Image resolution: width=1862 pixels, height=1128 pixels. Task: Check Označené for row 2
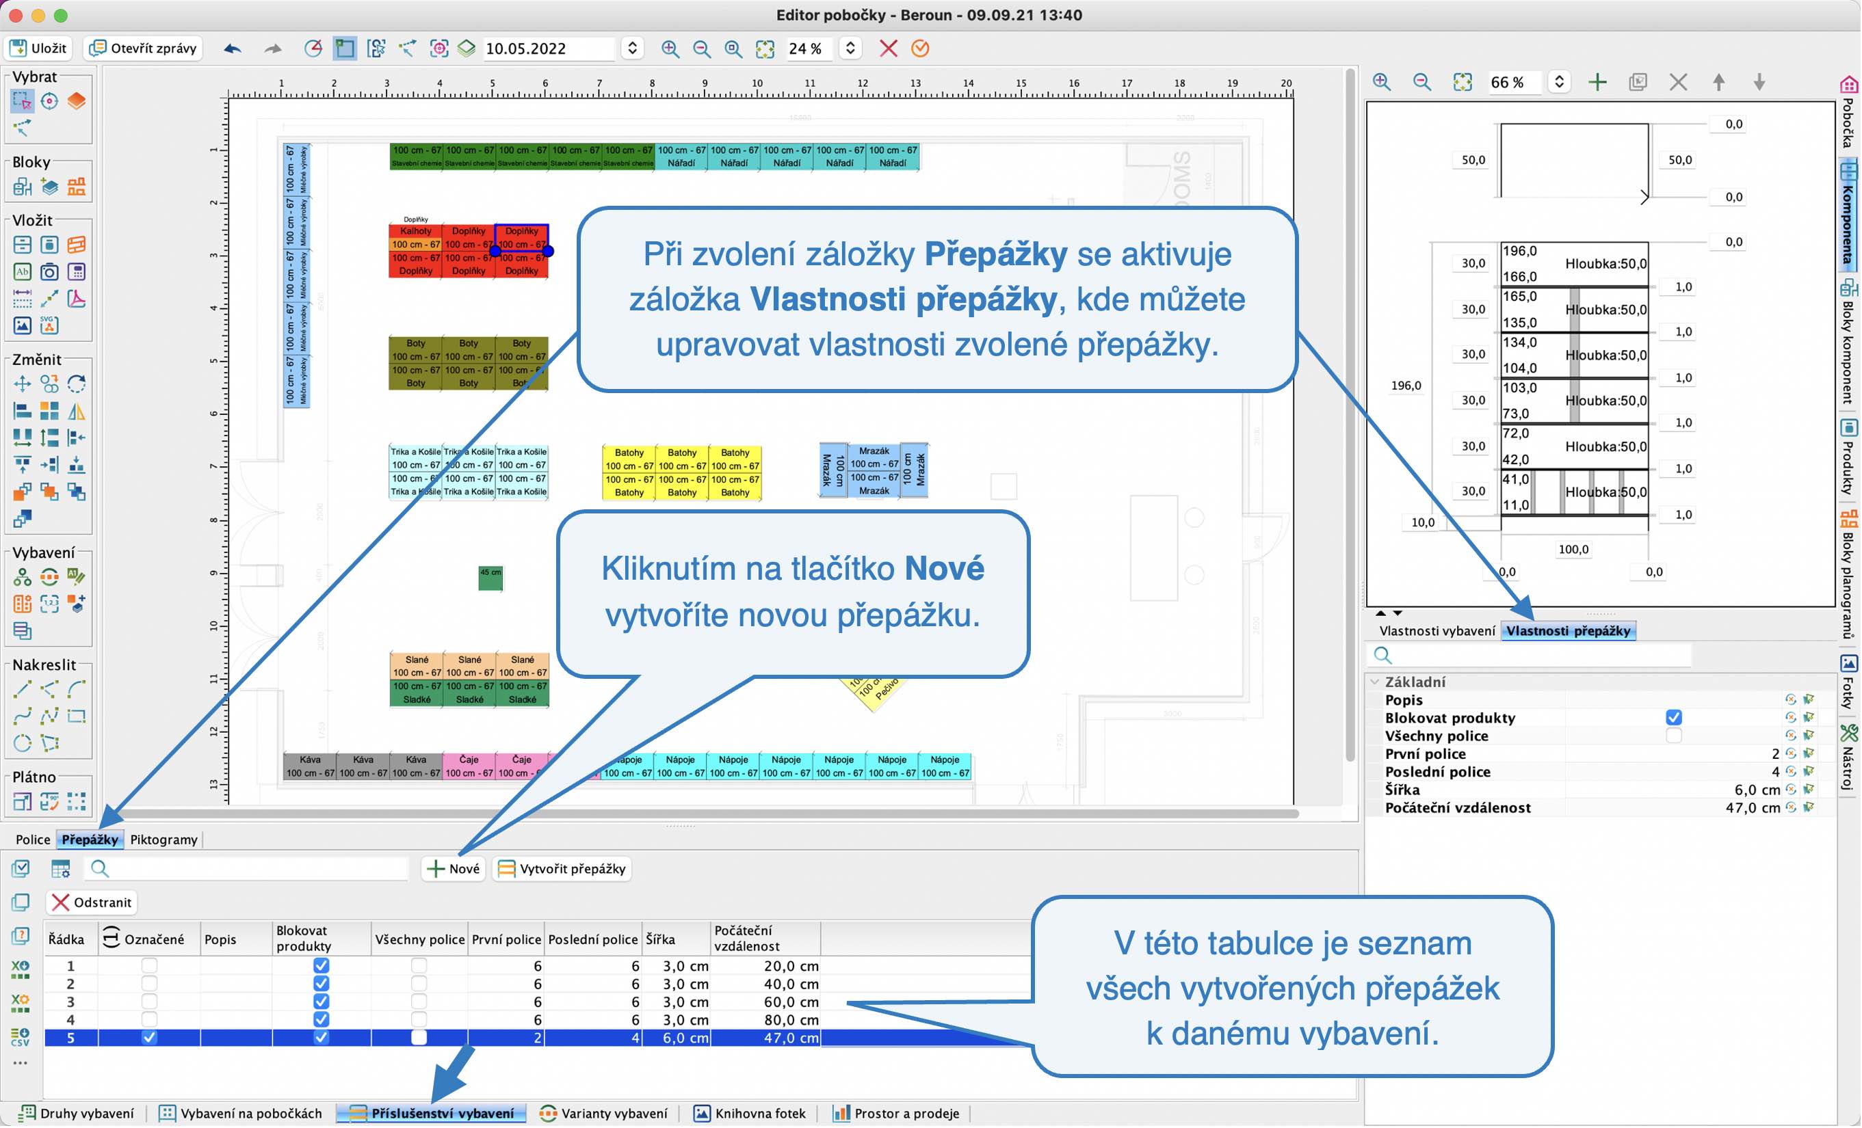pyautogui.click(x=150, y=984)
